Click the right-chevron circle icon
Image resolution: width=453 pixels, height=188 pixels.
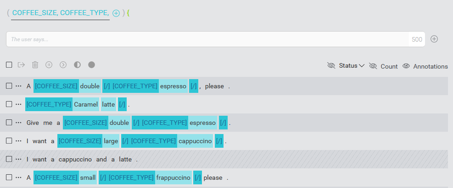[x=63, y=65]
